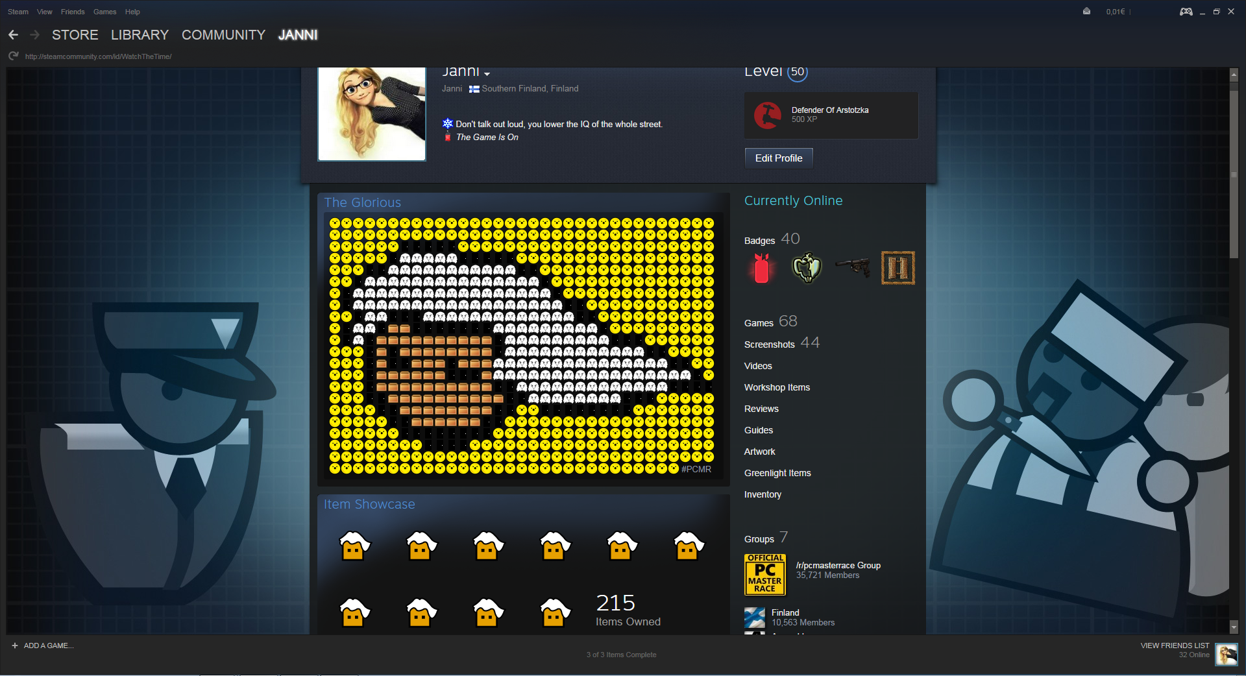Click the page vertical scrollbar thumb
Viewport: 1246px width, 676px height.
point(1234,175)
